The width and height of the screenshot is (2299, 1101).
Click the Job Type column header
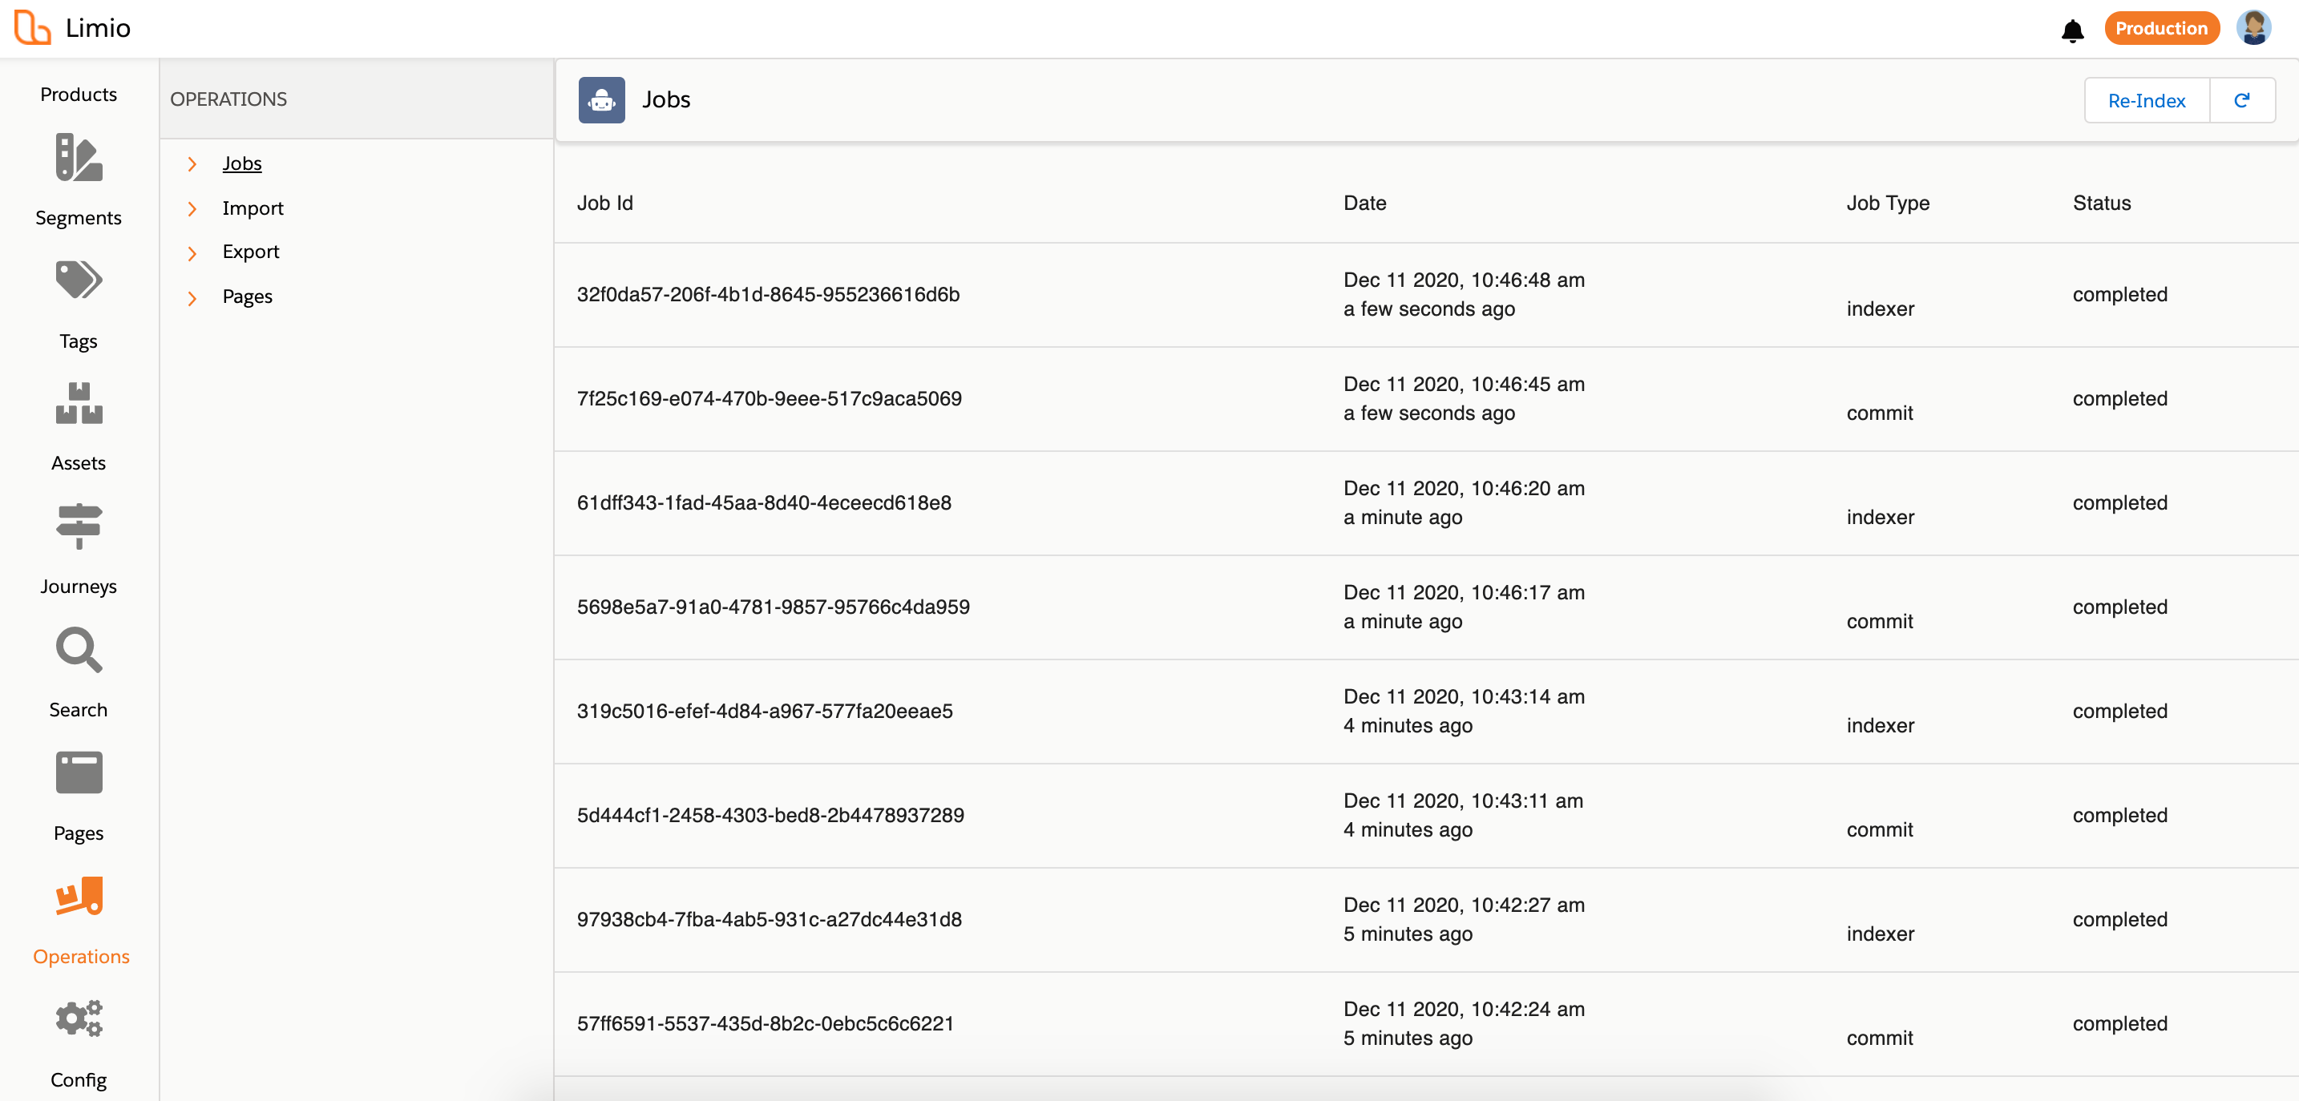click(1888, 203)
